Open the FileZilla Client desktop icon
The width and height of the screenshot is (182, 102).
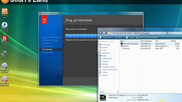pyautogui.click(x=5, y=40)
